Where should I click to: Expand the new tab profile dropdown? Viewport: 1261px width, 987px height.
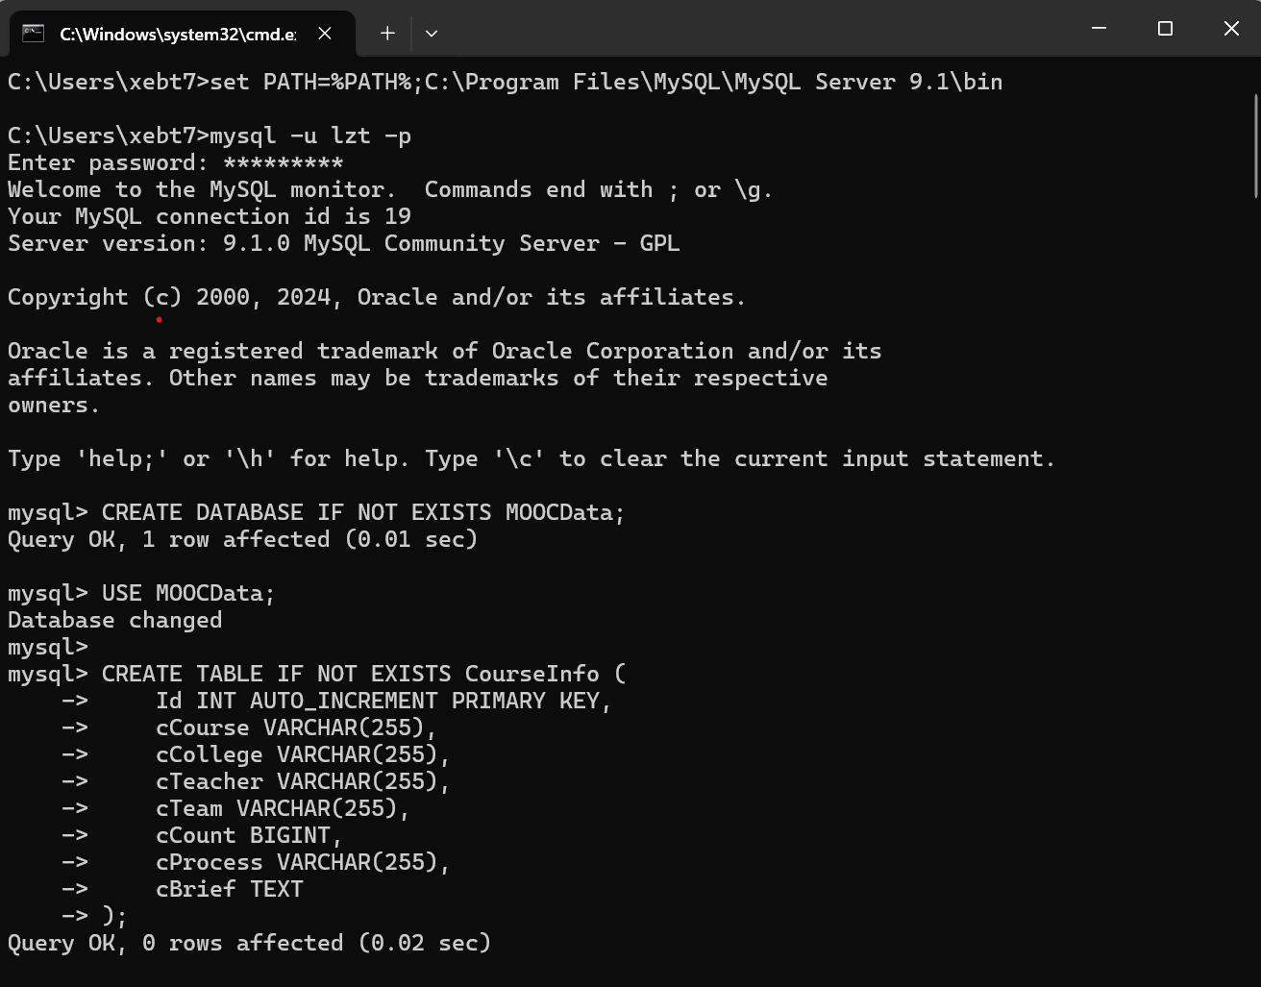click(432, 34)
